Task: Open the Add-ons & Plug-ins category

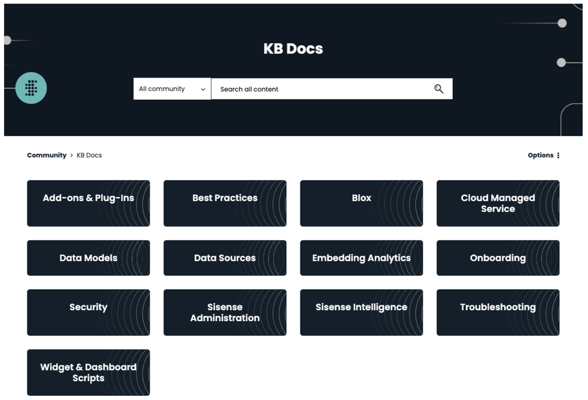Action: click(x=88, y=203)
